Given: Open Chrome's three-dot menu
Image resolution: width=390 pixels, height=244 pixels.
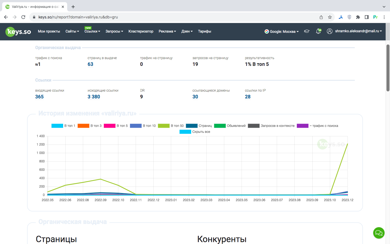Looking at the screenshot, I should pyautogui.click(x=384, y=17).
